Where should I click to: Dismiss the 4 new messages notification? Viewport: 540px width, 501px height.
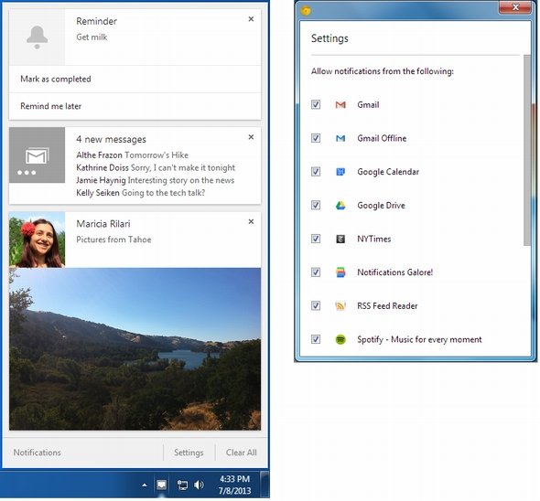(x=251, y=137)
